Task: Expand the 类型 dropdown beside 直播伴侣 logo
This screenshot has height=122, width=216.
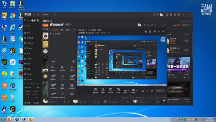Action: [69, 25]
